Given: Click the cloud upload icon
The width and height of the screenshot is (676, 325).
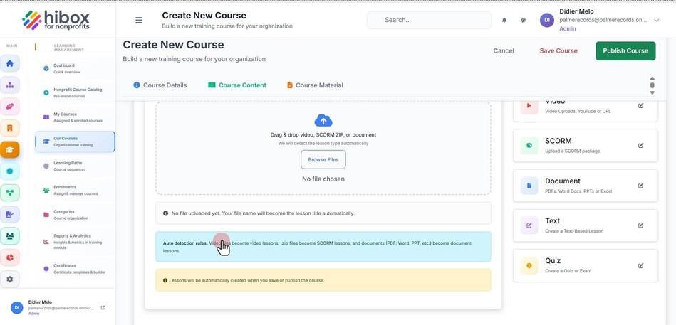Looking at the screenshot, I should (323, 120).
